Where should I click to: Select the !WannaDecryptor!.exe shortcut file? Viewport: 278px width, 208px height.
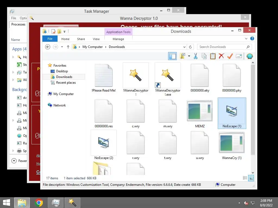[x=168, y=79]
